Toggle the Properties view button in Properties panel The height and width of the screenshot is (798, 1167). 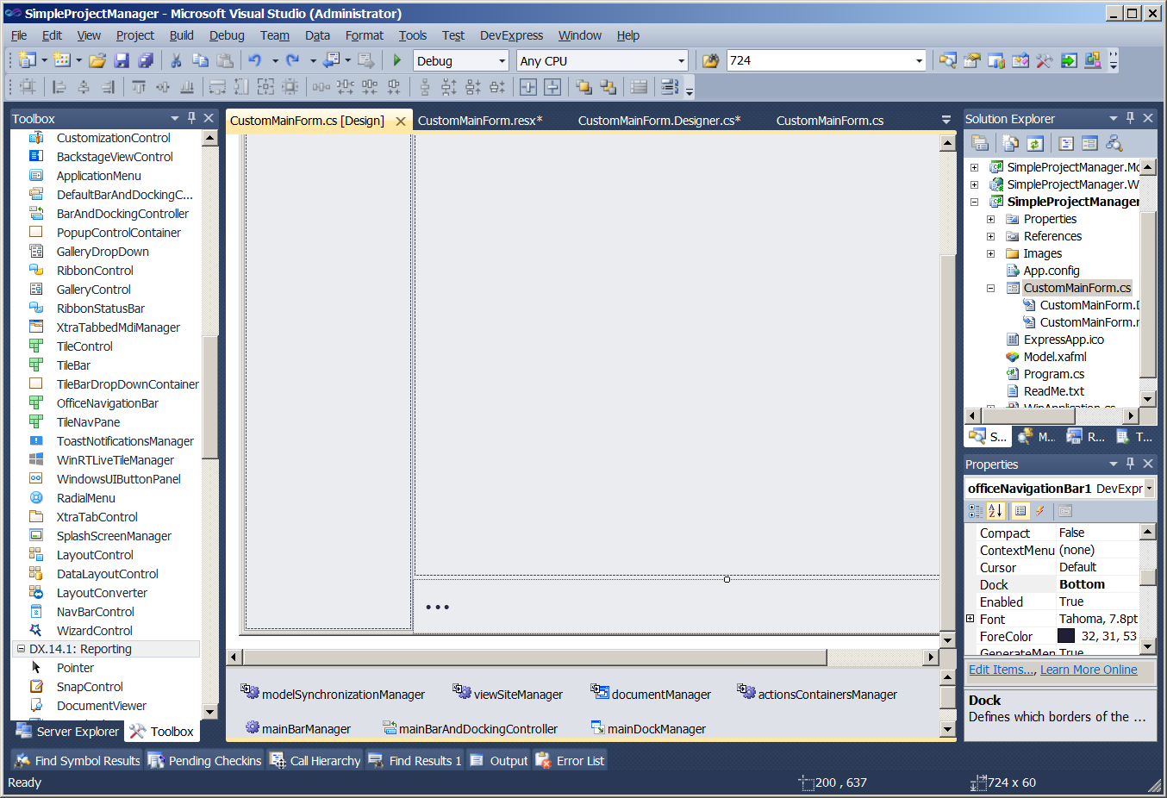click(1020, 511)
